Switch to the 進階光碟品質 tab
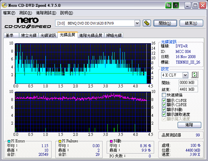208x161 pixels. point(91,35)
